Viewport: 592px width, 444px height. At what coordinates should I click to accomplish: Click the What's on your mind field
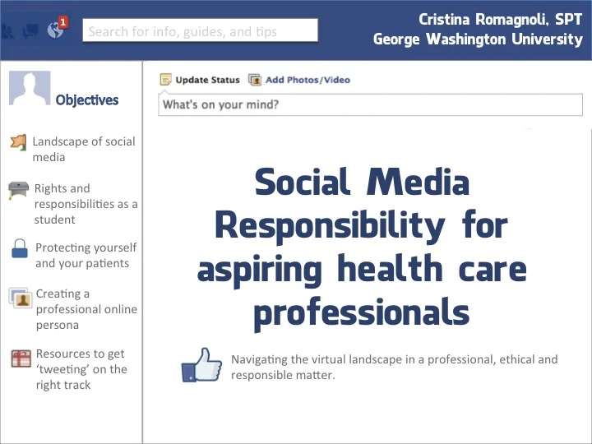[x=370, y=104]
